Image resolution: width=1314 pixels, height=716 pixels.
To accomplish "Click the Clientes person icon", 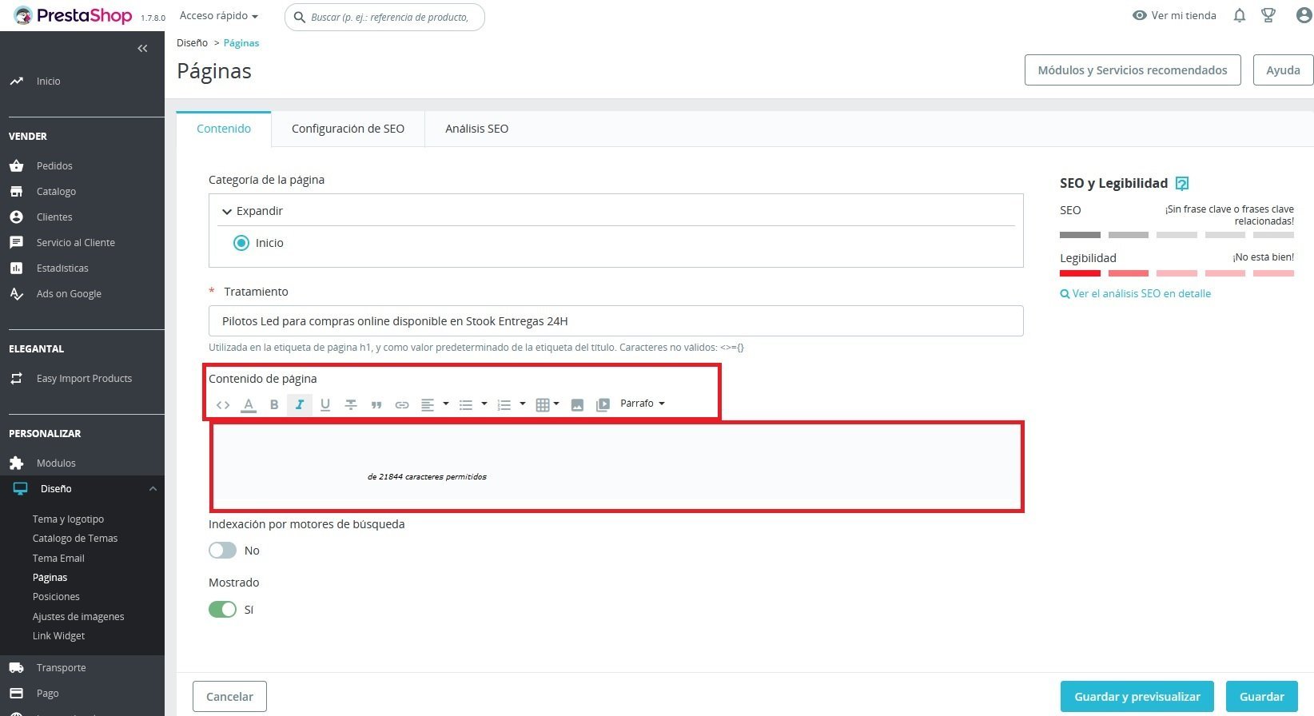I will click(x=16, y=217).
